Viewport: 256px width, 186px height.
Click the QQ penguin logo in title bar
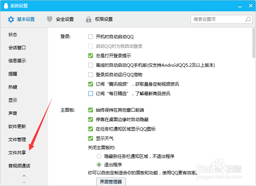tap(6, 6)
